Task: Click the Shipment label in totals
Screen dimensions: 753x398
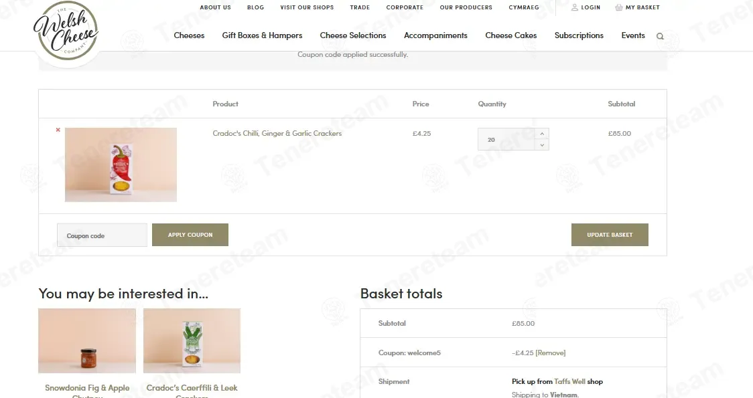Action: [x=394, y=382]
